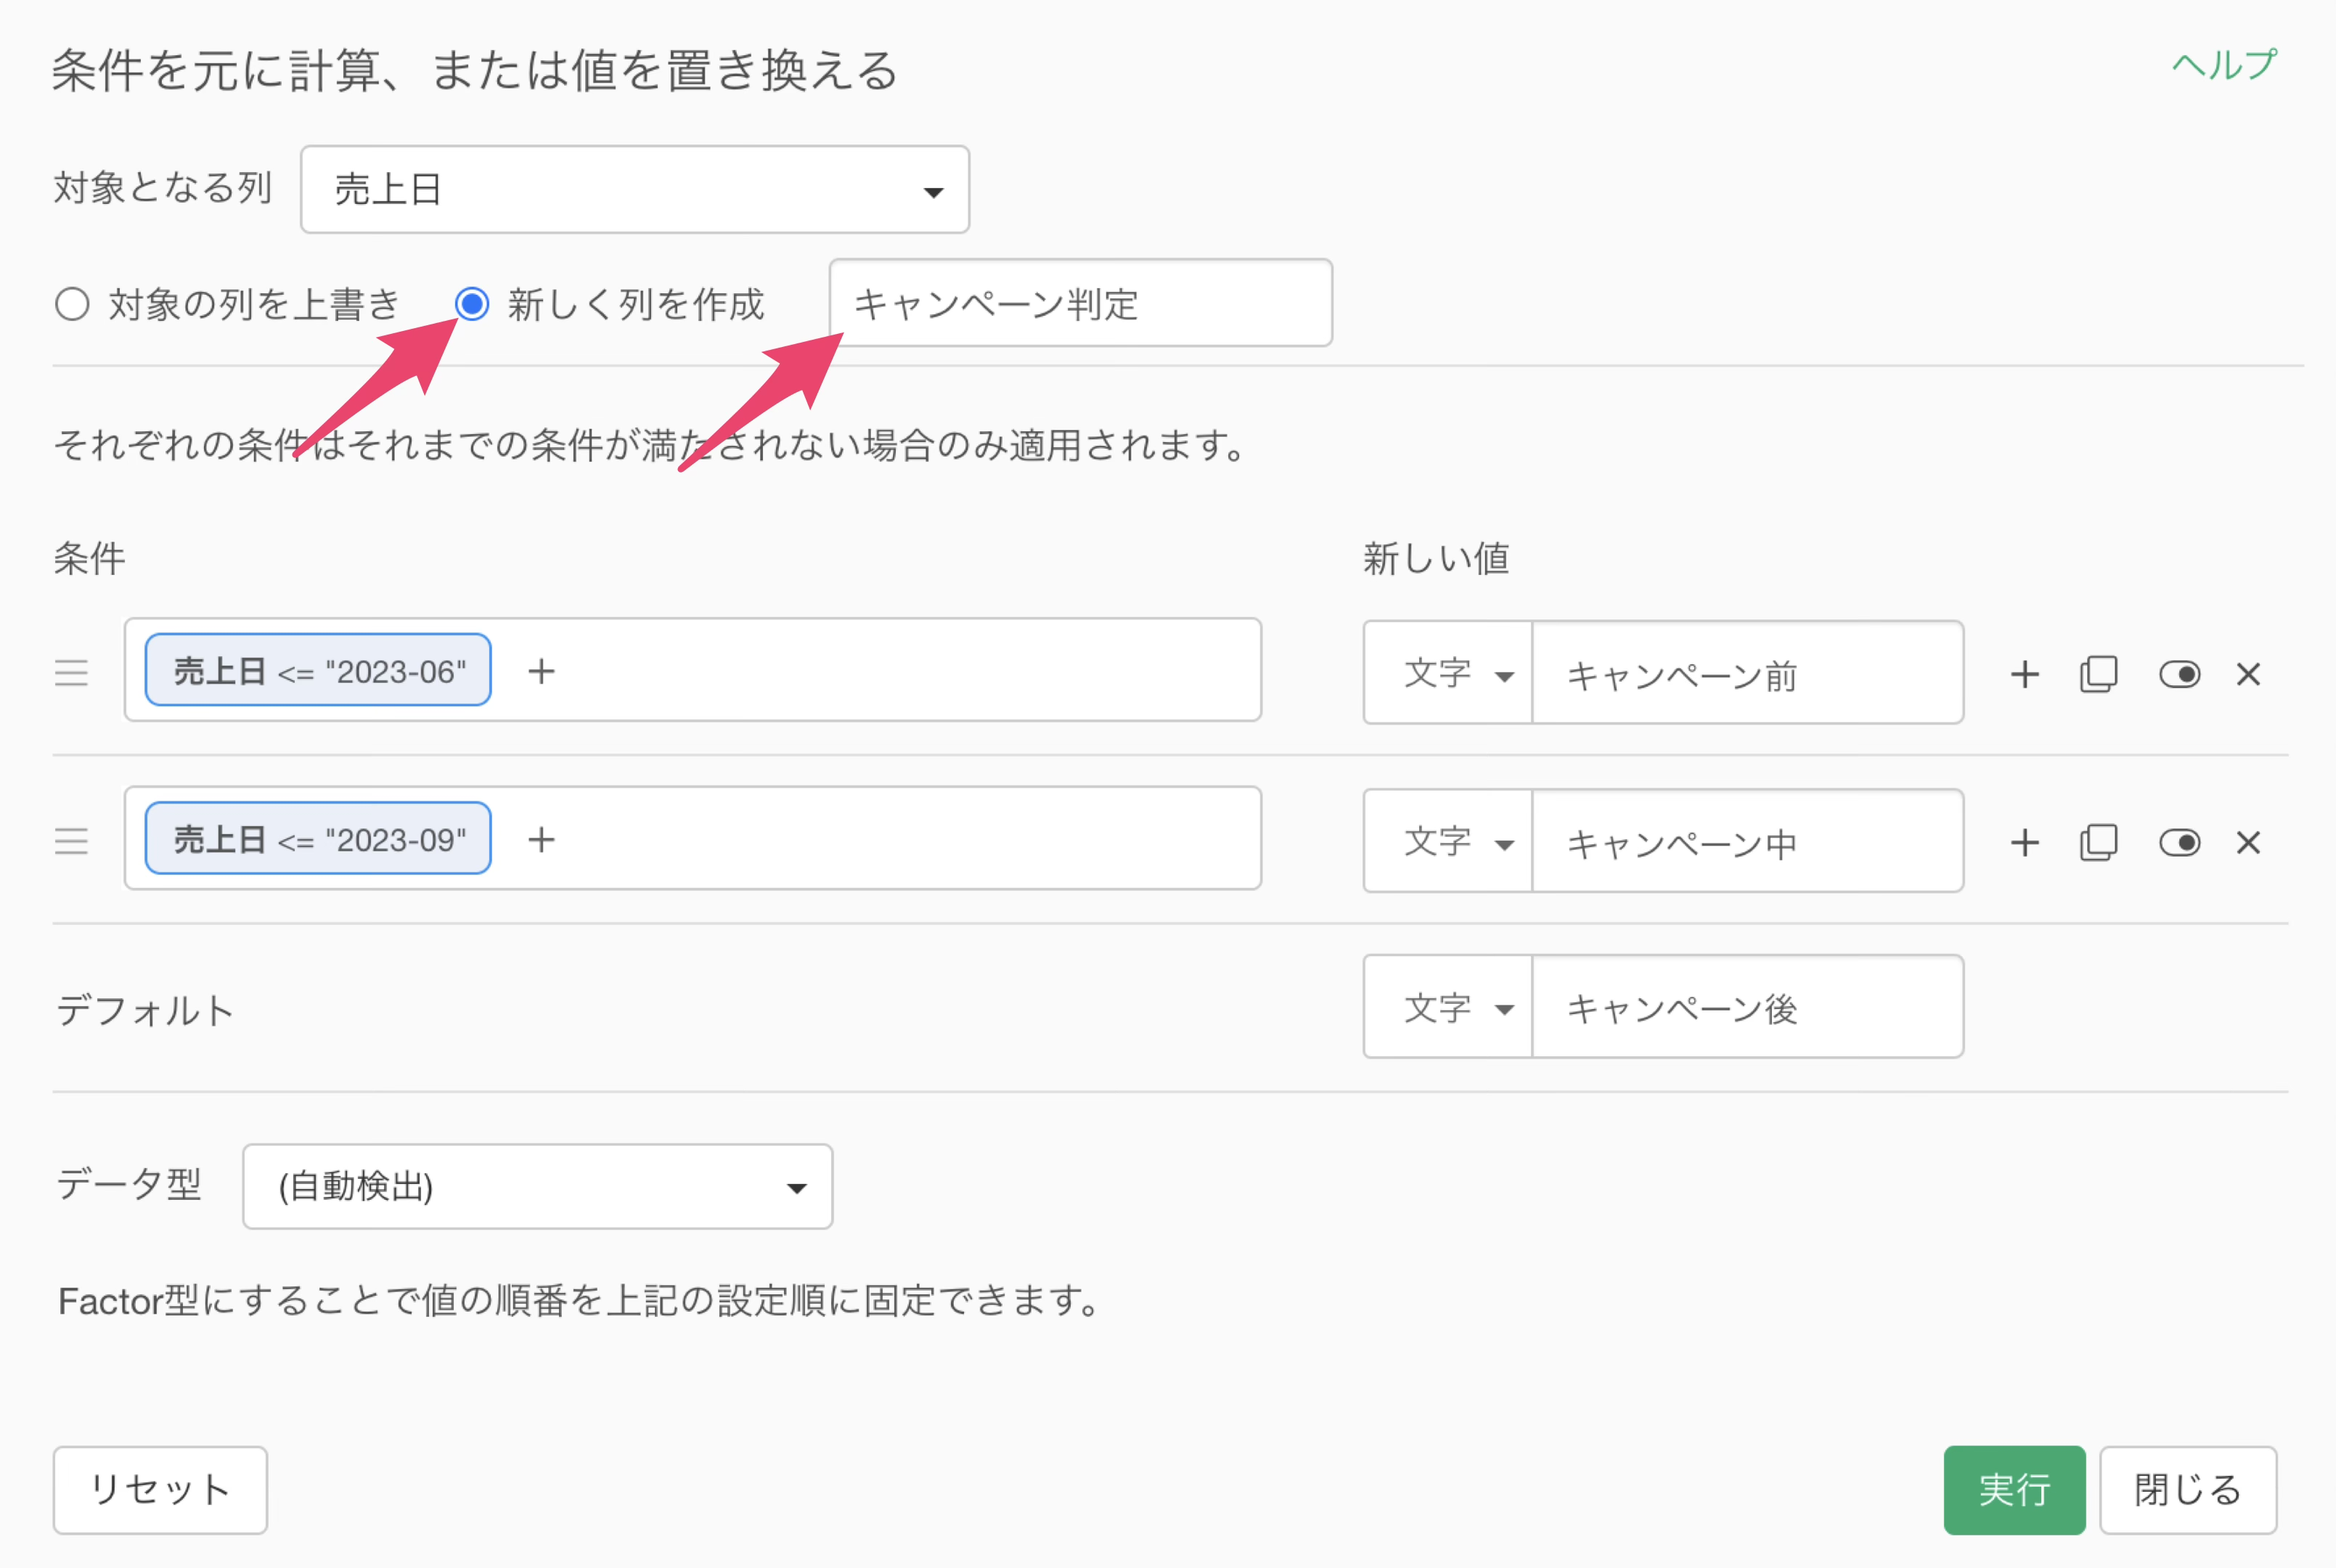The width and height of the screenshot is (2336, 1568).
Task: Click the new value field キャンペーン中
Action: pos(1748,841)
